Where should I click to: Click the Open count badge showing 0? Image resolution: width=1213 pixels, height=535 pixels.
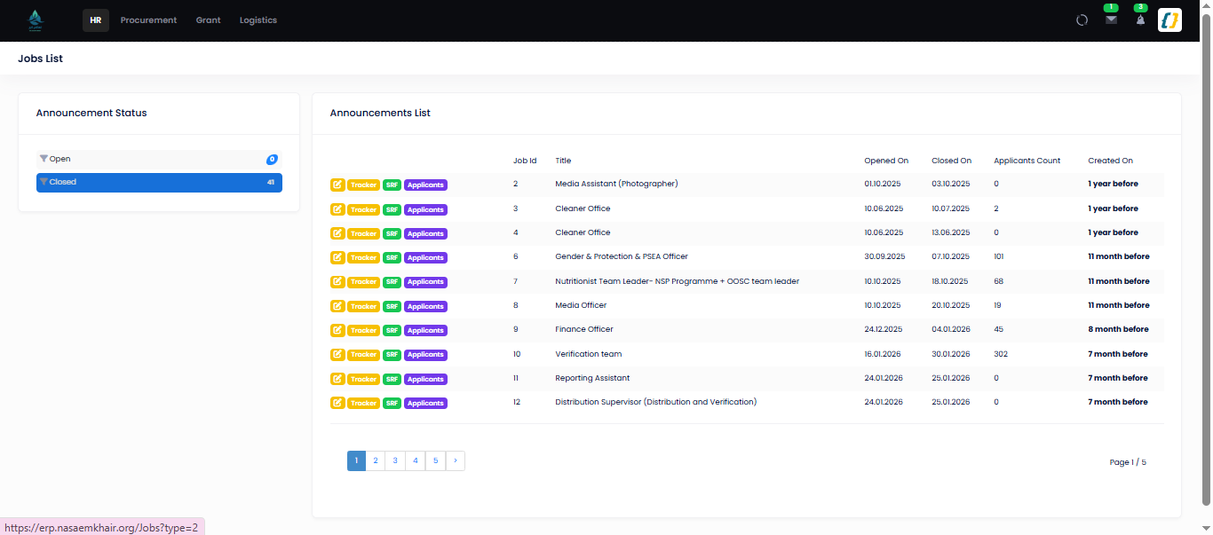coord(272,160)
